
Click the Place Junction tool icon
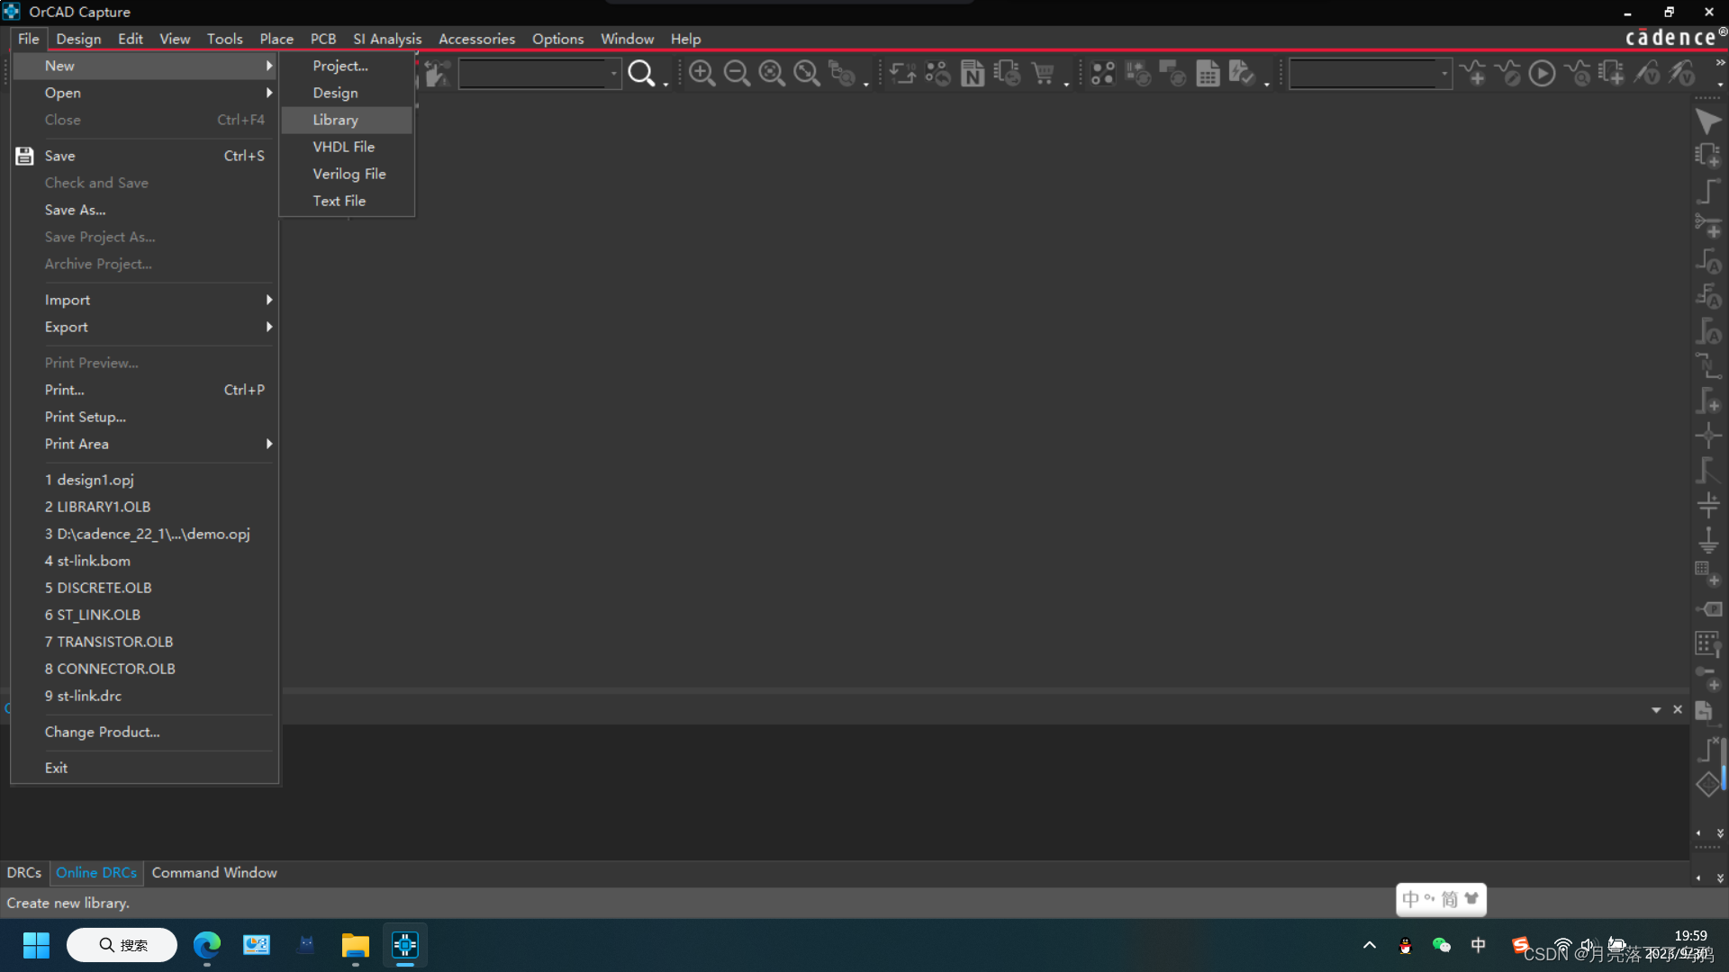tap(1708, 436)
